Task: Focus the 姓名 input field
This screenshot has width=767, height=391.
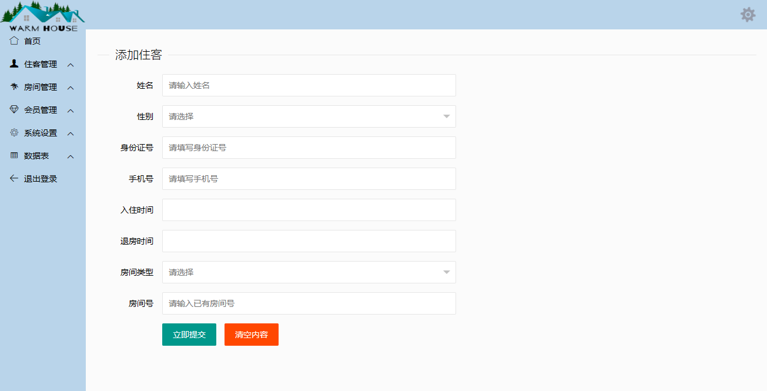Action: (309, 85)
